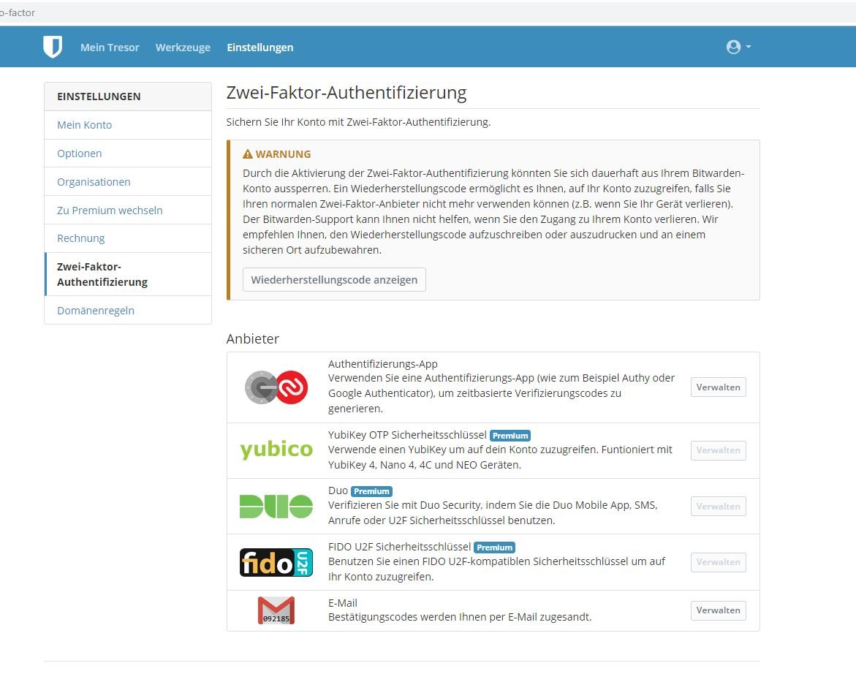Open Domänenregeln in the sidebar
The image size is (856, 682).
(x=96, y=311)
